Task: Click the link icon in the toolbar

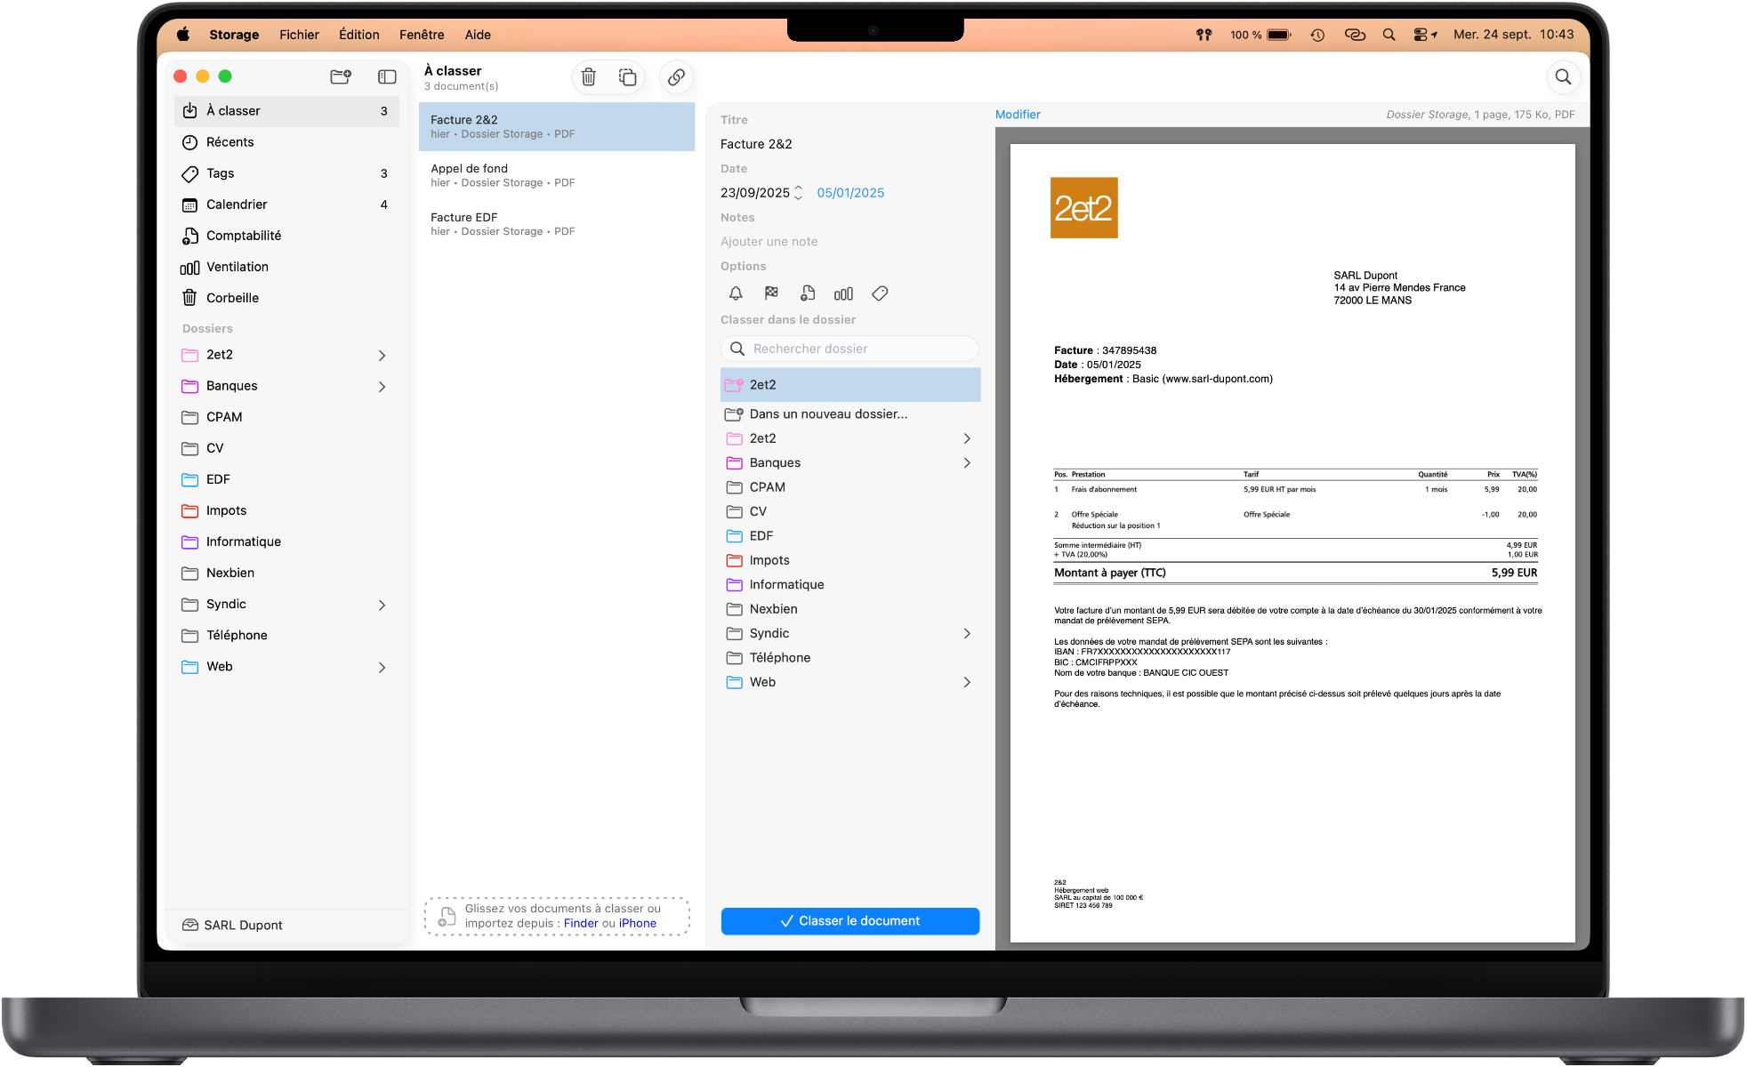Action: pos(676,77)
